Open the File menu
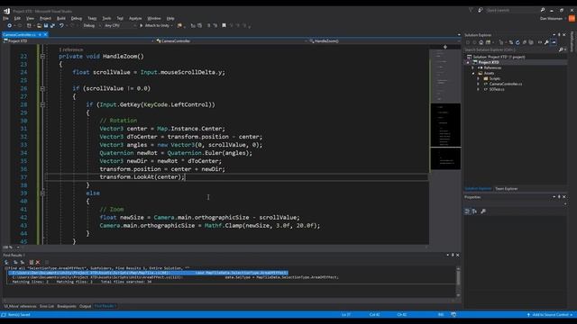577x324 pixels. (x=5, y=18)
